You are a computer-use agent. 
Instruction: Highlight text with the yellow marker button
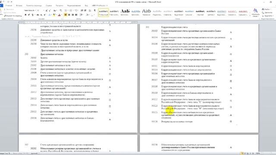click(x=54, y=15)
